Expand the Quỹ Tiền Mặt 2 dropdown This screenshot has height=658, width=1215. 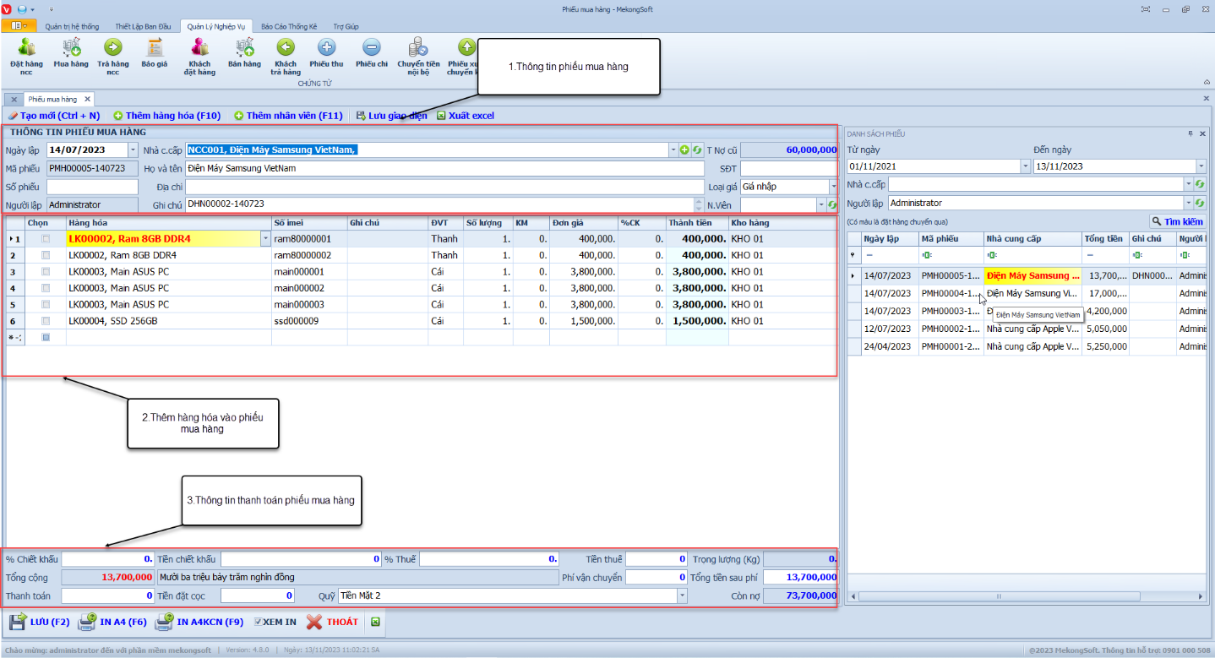tap(682, 595)
